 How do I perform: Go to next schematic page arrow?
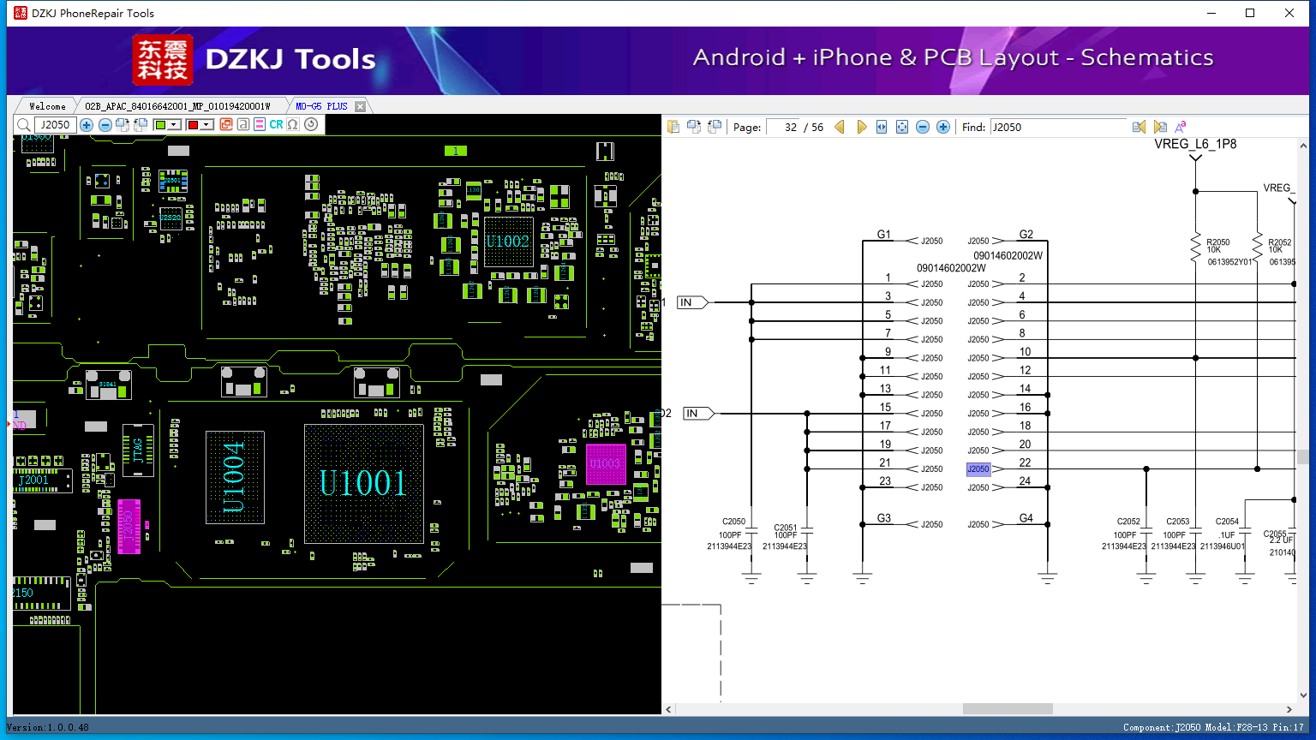(x=862, y=127)
